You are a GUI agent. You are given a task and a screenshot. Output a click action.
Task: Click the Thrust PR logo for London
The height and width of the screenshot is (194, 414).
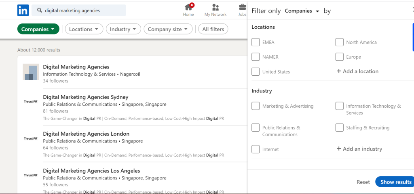31,139
